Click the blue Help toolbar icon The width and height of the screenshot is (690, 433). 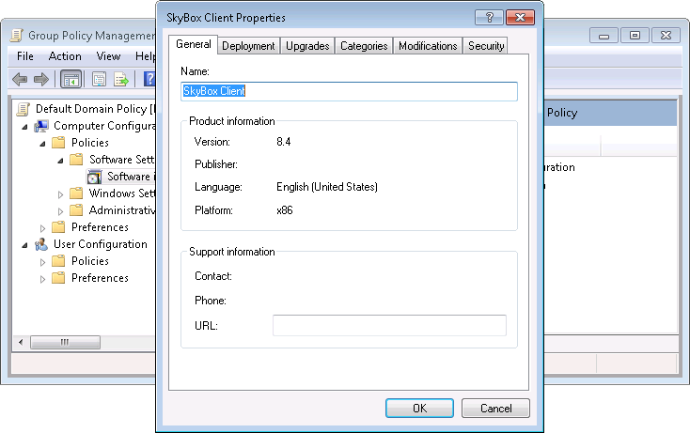click(x=149, y=80)
